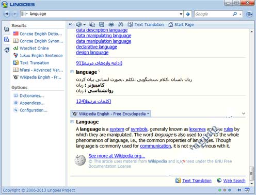Viewport: 256px width, 195px height.
Task: Select WordNet Online result
Action: click(x=31, y=48)
